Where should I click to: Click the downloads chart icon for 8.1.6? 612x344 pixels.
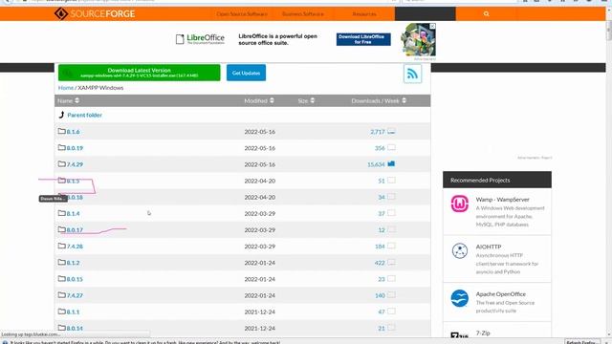[x=391, y=132]
